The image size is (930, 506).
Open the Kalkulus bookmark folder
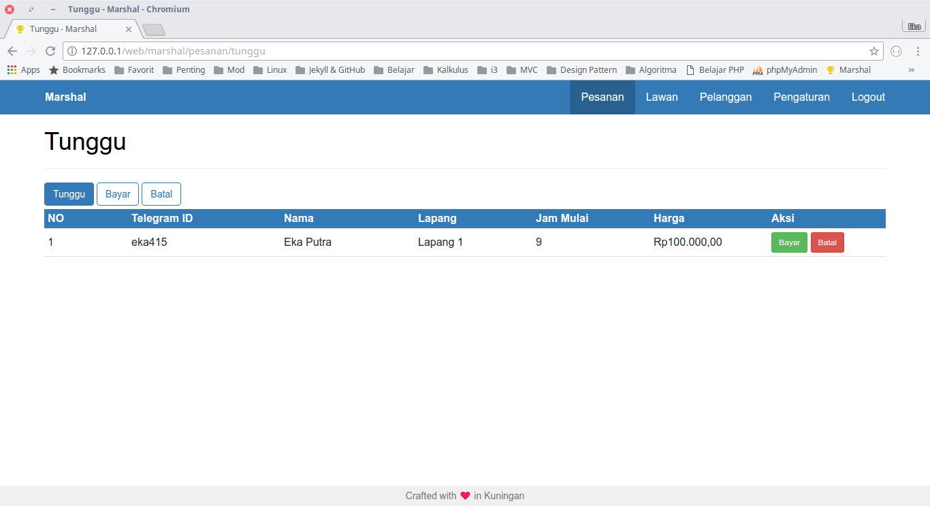(x=446, y=70)
